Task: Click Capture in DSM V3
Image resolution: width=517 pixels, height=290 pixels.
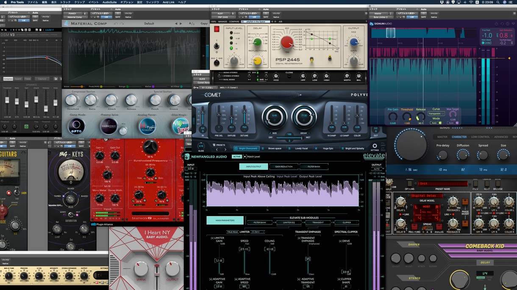Action: 42,79
